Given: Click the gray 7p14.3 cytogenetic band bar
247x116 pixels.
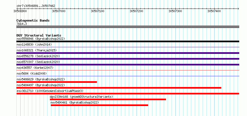Looking at the screenshot, I should [x=128, y=27].
